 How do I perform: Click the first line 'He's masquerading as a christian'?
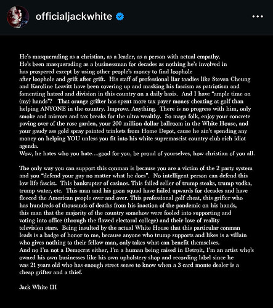(x=120, y=57)
